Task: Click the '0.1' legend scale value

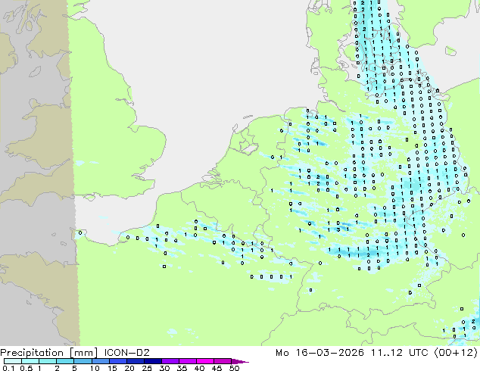Action: (8, 368)
